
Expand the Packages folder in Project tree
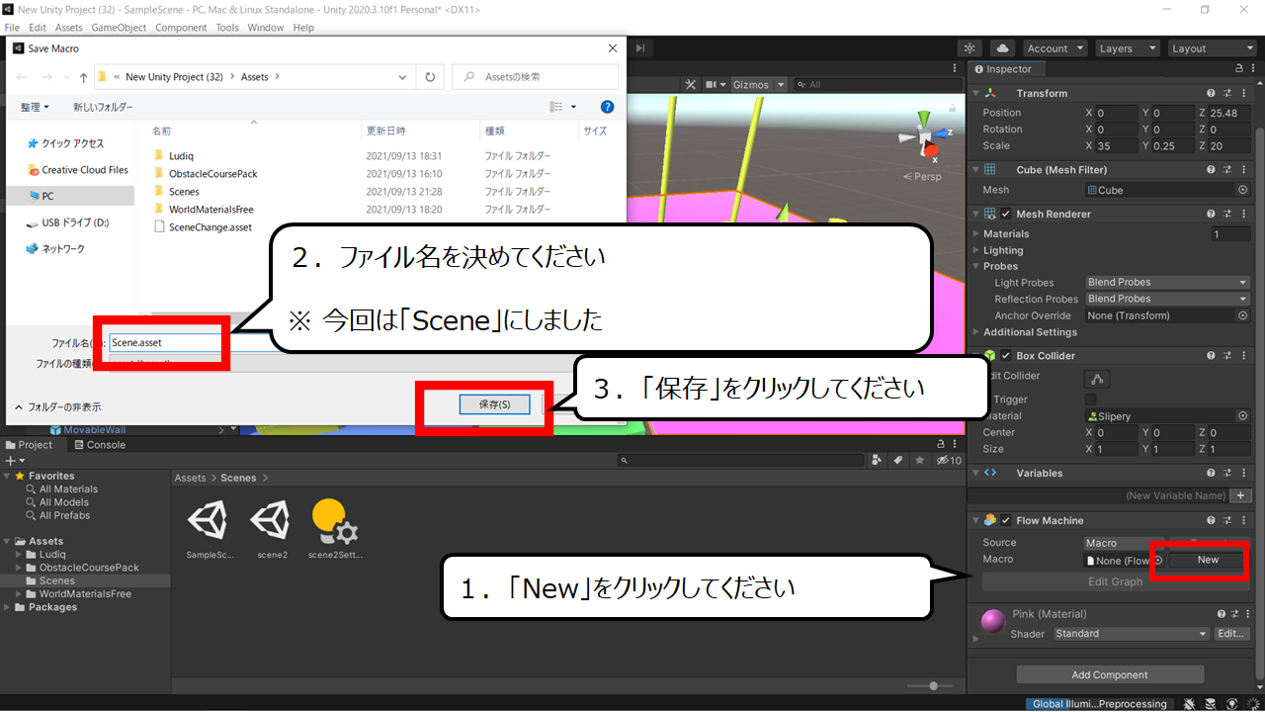8,607
